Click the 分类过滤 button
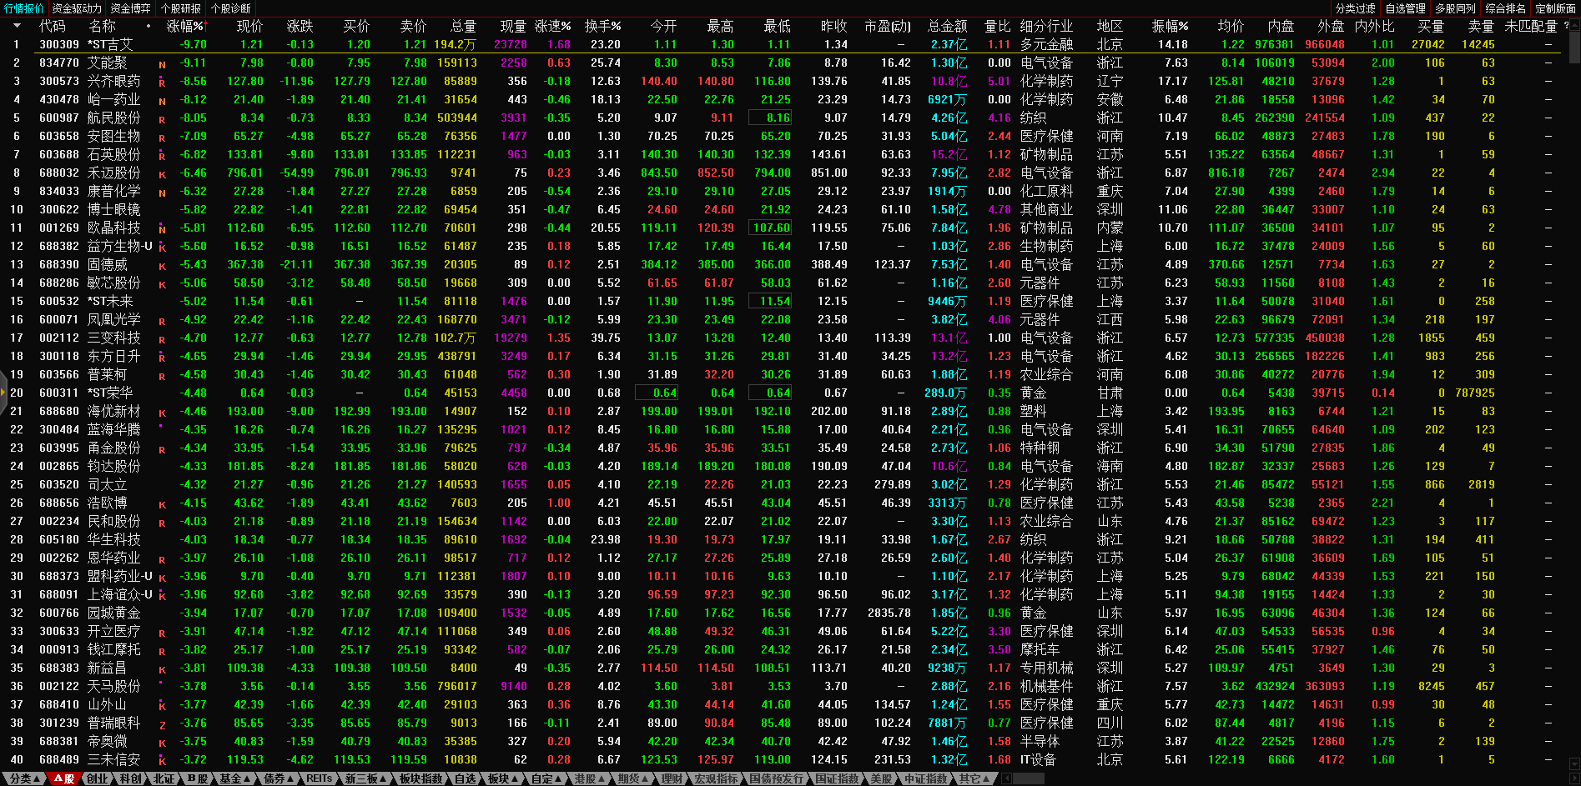The height and width of the screenshot is (786, 1581). (x=1355, y=8)
